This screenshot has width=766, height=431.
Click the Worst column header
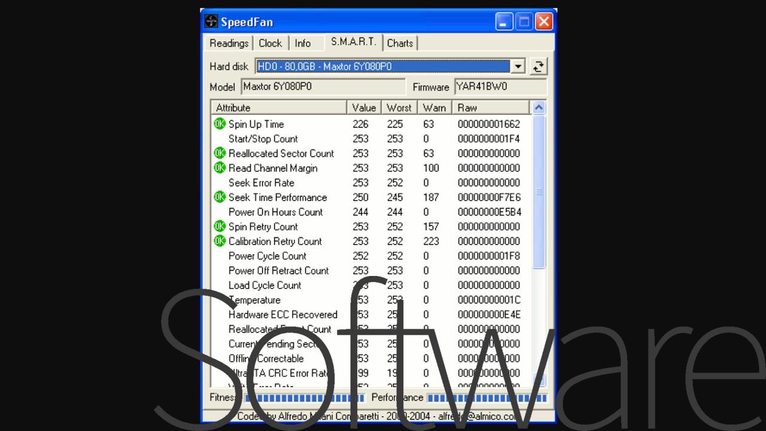(x=399, y=108)
